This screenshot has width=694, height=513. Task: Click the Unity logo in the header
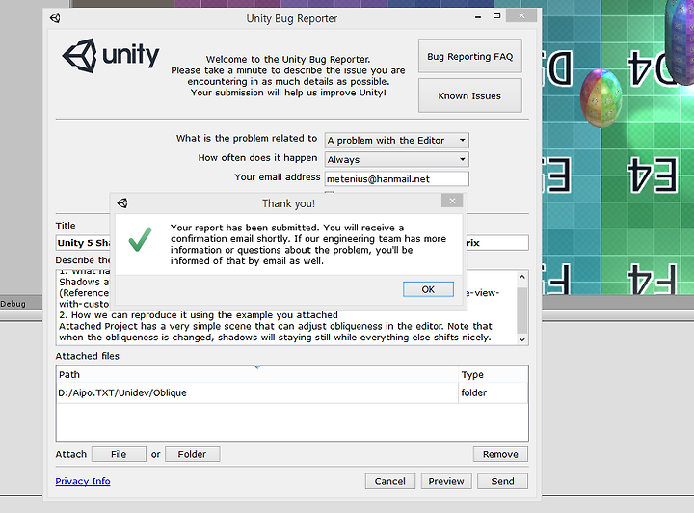click(x=111, y=55)
